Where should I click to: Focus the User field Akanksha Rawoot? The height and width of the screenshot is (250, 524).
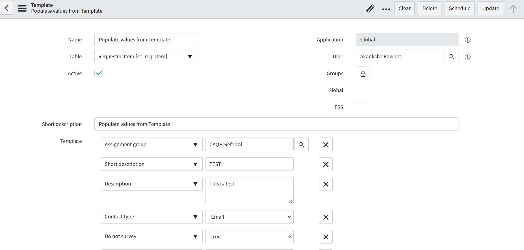coord(400,56)
